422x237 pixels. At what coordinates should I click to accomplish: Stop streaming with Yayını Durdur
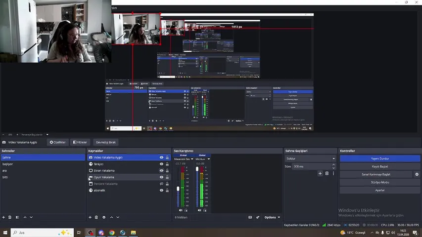(x=380, y=158)
